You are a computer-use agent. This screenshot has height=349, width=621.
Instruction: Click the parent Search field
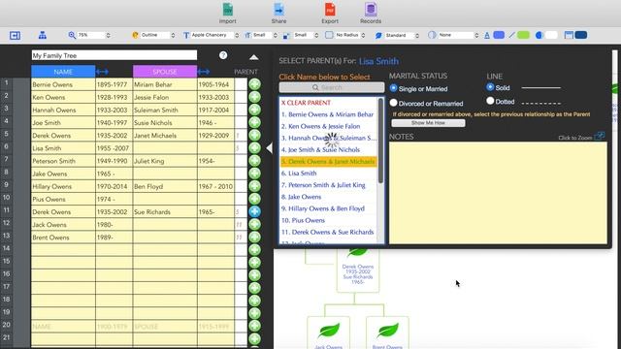pos(332,87)
